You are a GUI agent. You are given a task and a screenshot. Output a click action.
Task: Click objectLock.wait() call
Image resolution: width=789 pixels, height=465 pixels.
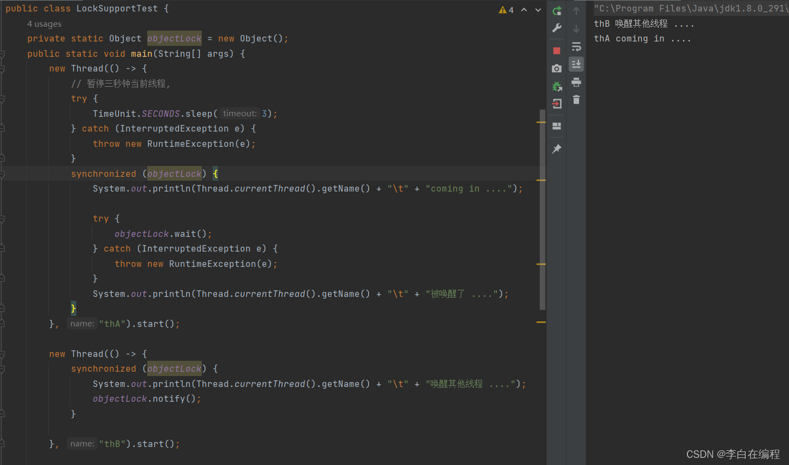tap(163, 234)
